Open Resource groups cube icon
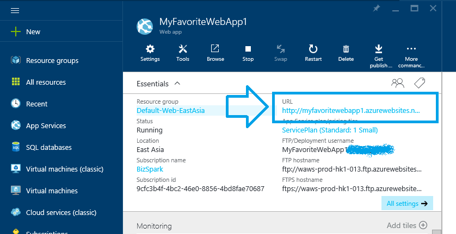This screenshot has height=234, width=456. coord(16,60)
